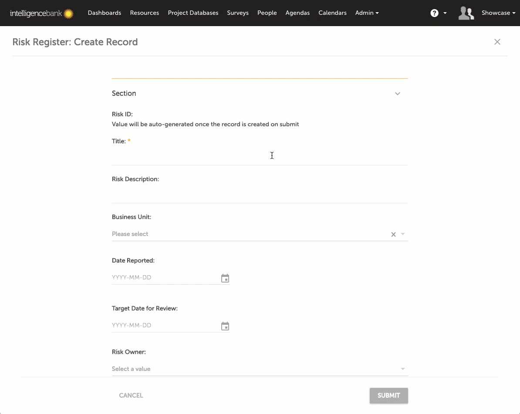This screenshot has width=520, height=414.
Task: Open the Admin dropdown menu
Action: [367, 13]
